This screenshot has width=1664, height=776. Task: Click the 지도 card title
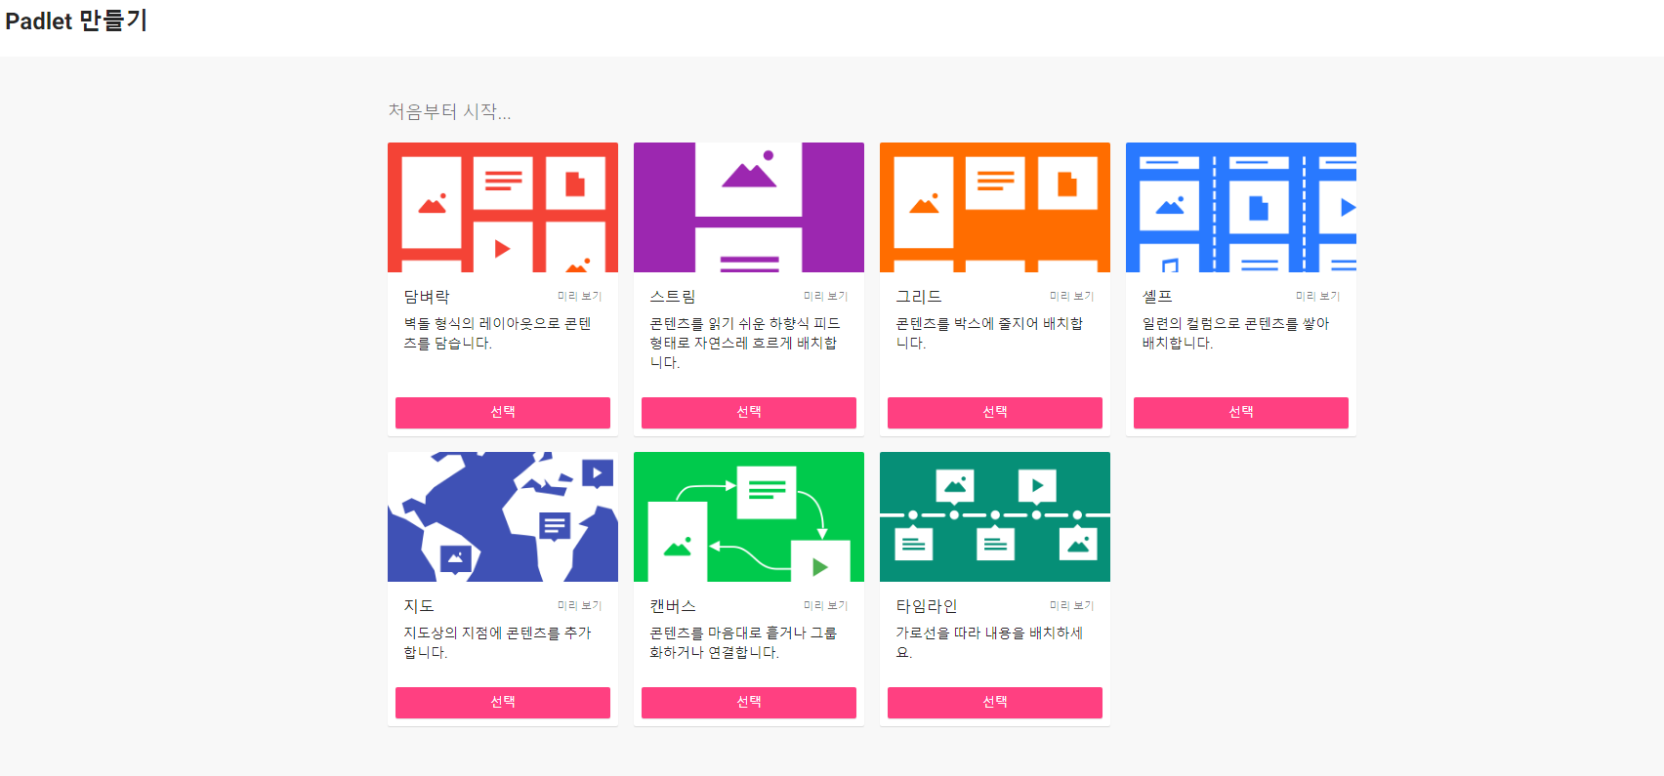(x=419, y=605)
